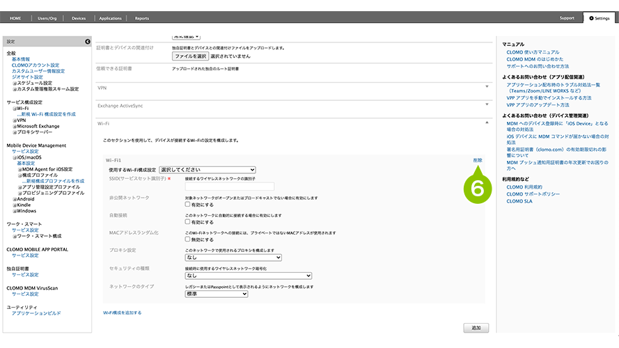Open VPP アプリを手動でインストールする方法
Viewport: 619px width, 348px height.
coord(549,98)
